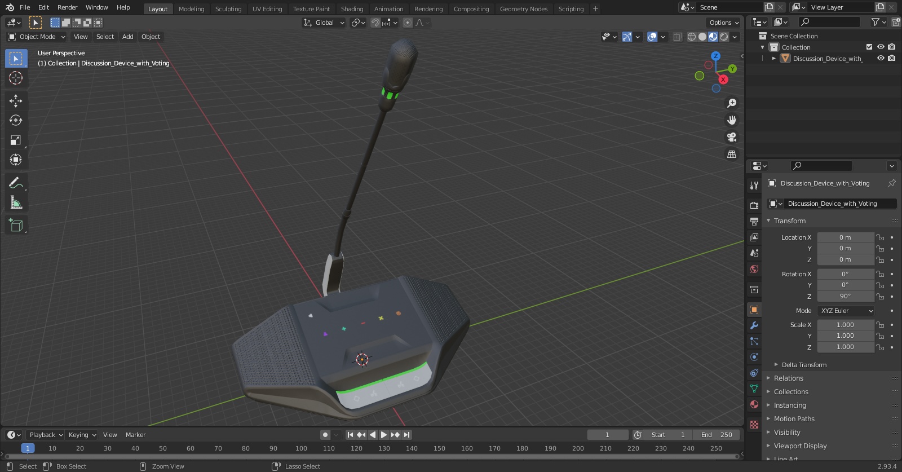
Task: Open the World properties tab
Action: 754,268
